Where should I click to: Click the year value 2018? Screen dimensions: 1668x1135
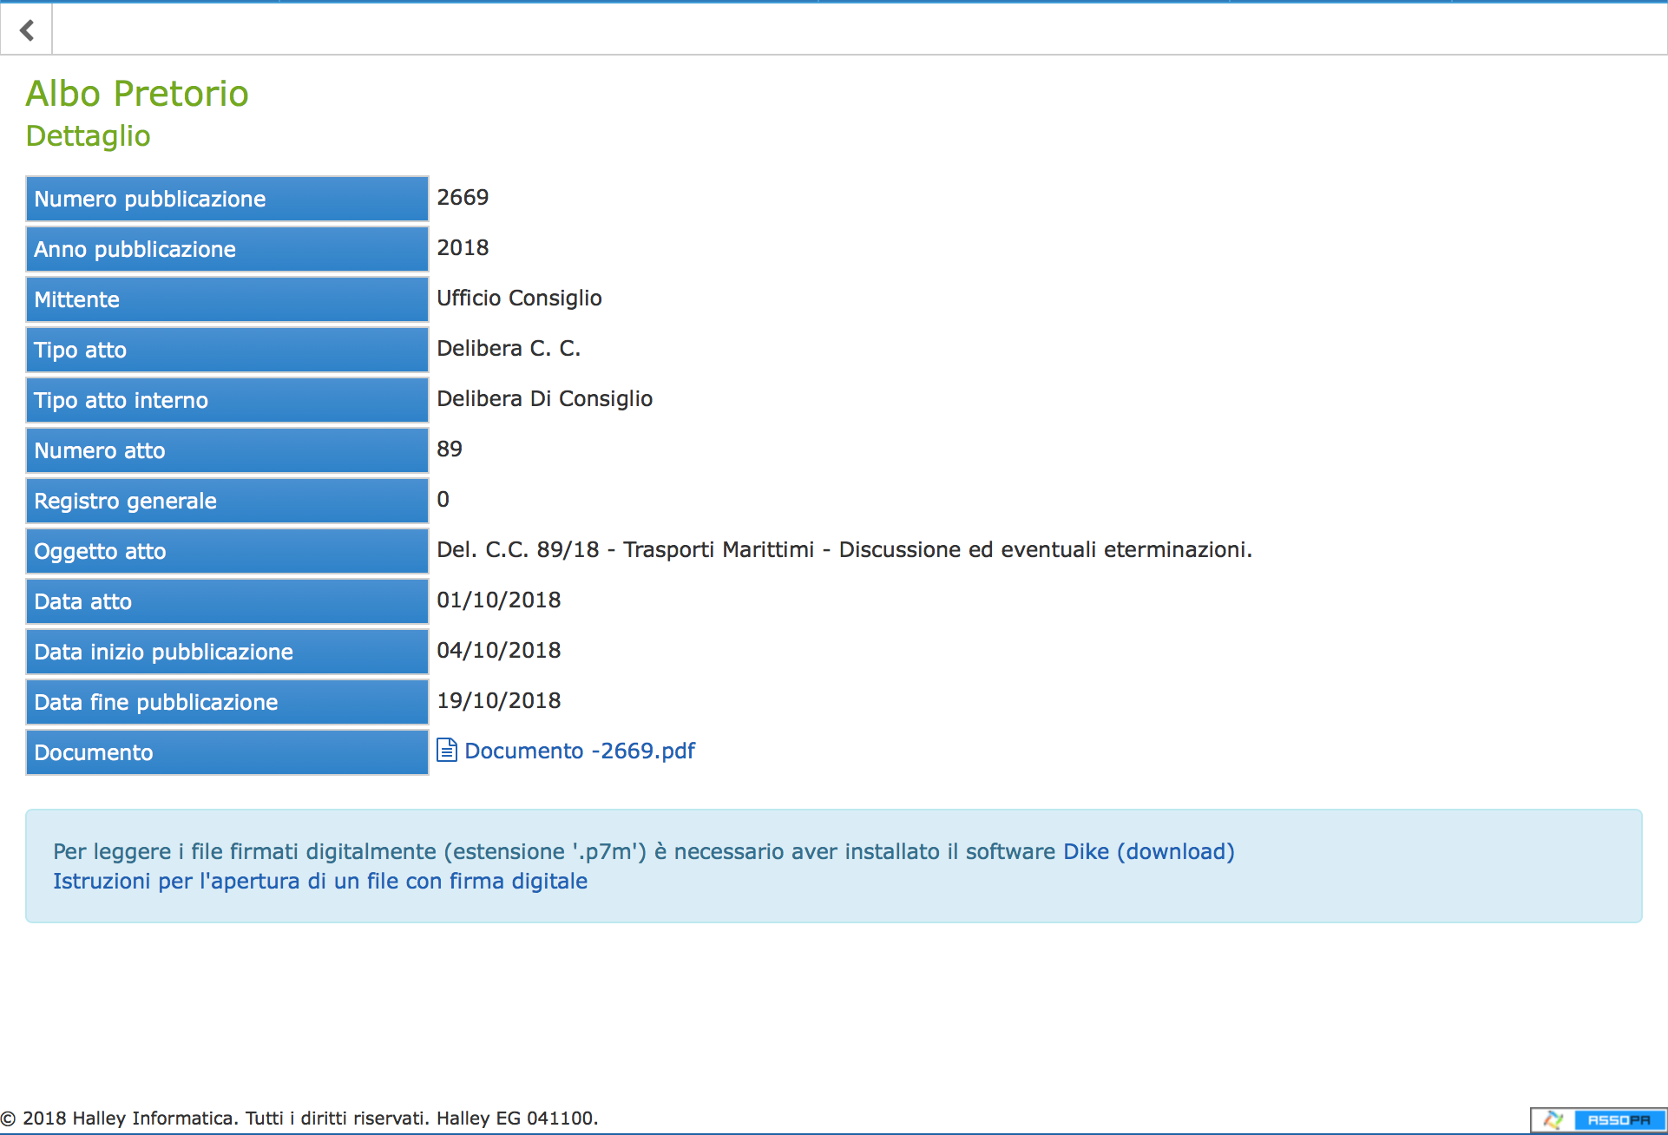coord(463,247)
